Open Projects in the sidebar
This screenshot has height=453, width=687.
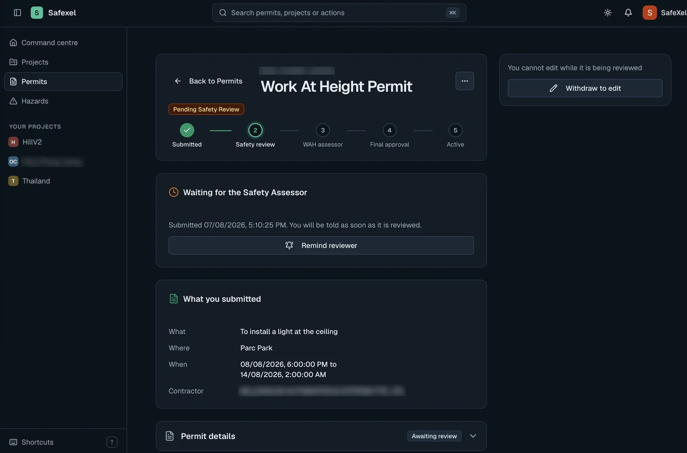click(63, 62)
